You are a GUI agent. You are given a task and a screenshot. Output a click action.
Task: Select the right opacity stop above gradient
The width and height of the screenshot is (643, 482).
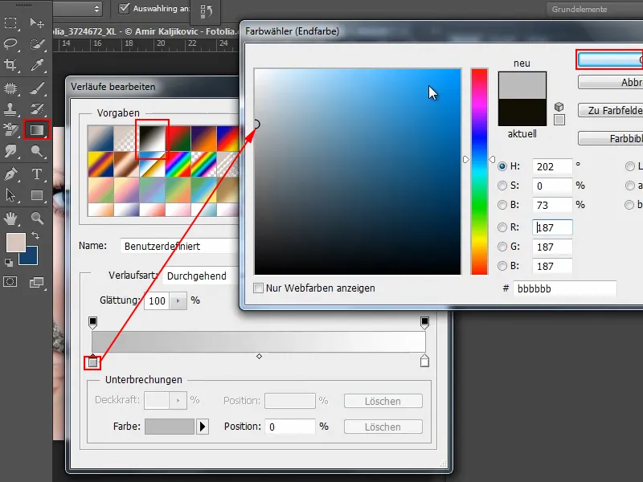[425, 323]
